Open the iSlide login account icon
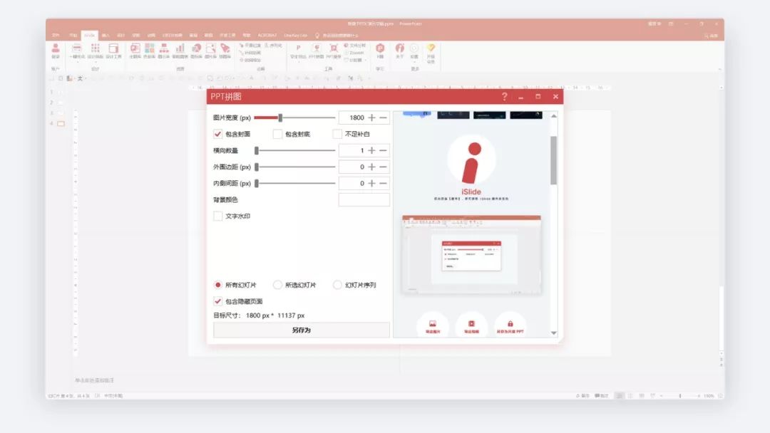770x433 pixels. (56, 51)
